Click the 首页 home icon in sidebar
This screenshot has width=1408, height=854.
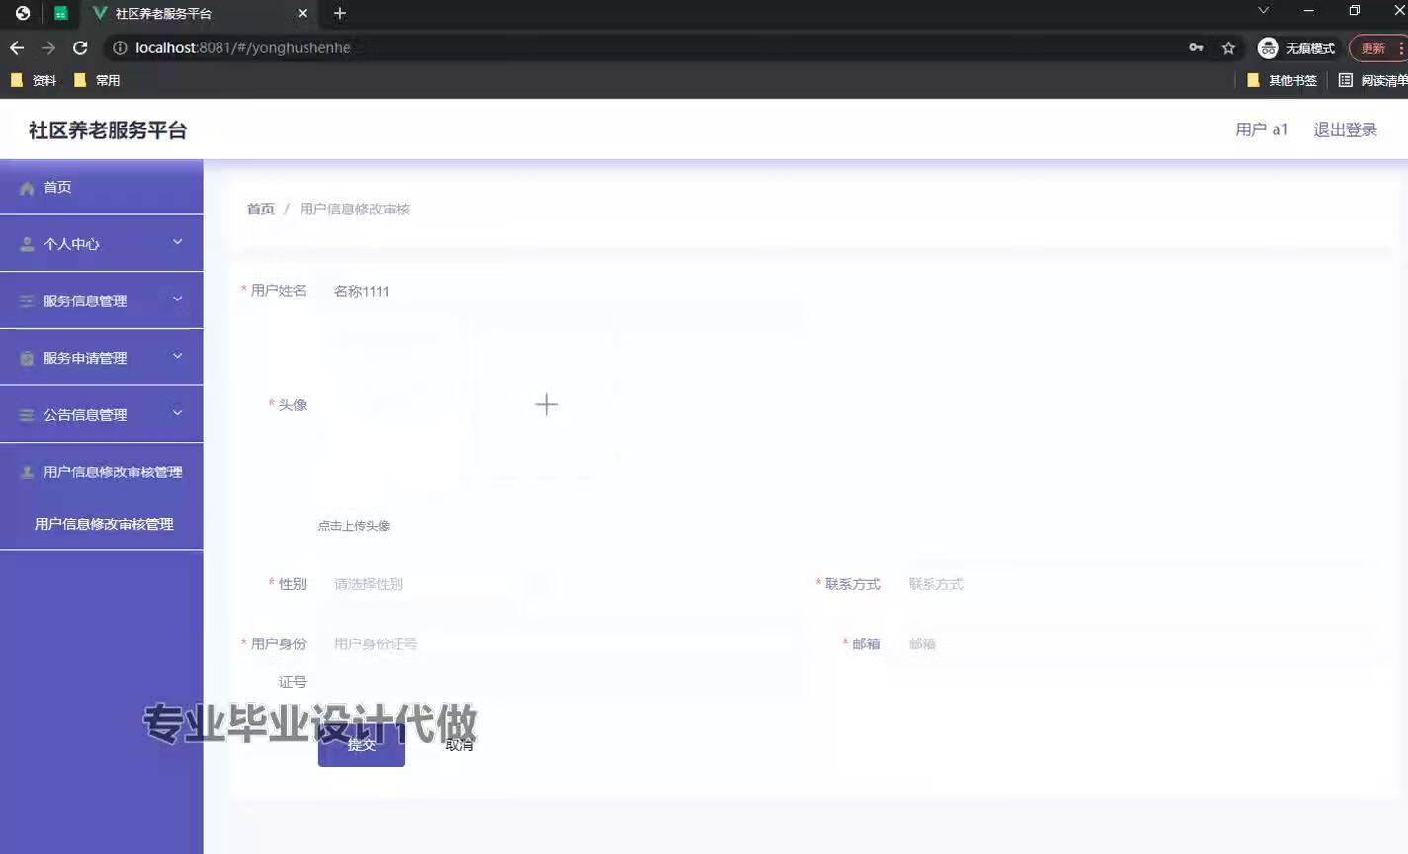click(27, 188)
